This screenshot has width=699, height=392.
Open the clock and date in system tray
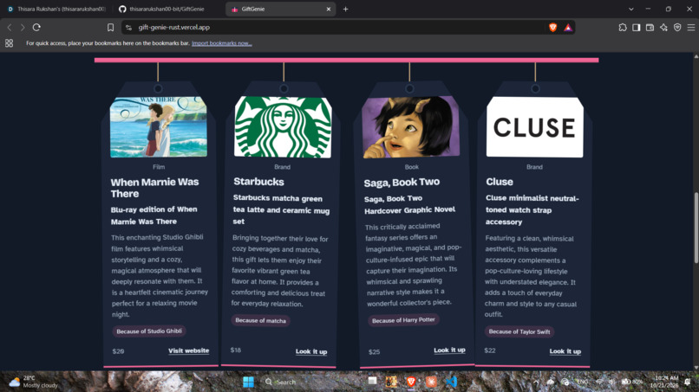pos(665,382)
